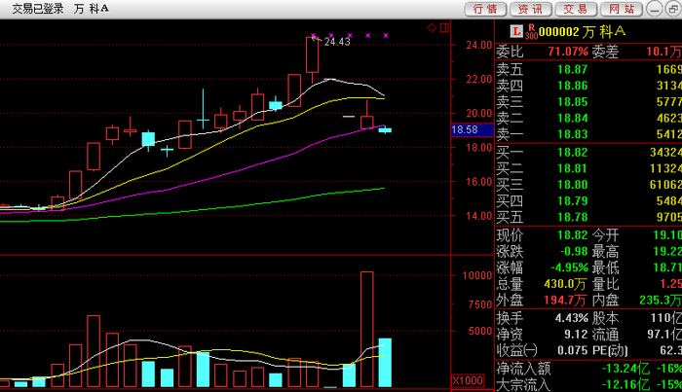Click the red split-panel rectangle icon beside the diamond
The width and height of the screenshot is (682, 392).
444,28
